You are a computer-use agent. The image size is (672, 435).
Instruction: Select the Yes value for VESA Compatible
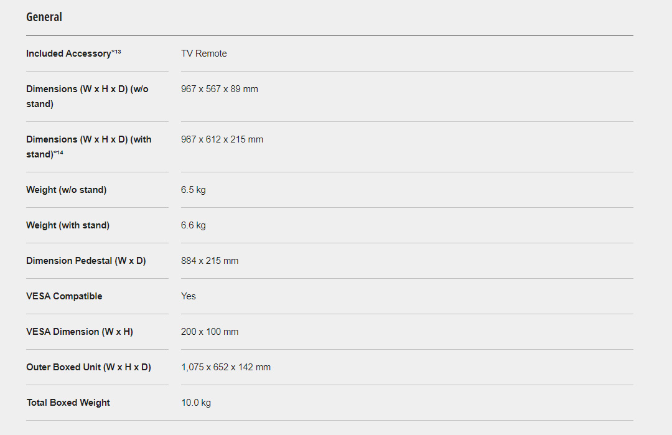click(189, 296)
